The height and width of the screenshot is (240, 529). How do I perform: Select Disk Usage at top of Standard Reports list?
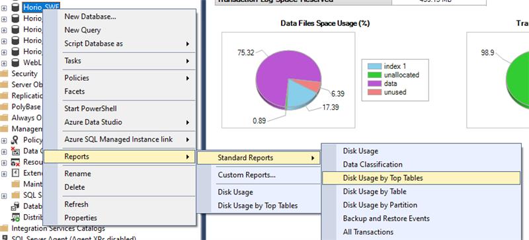(421, 151)
